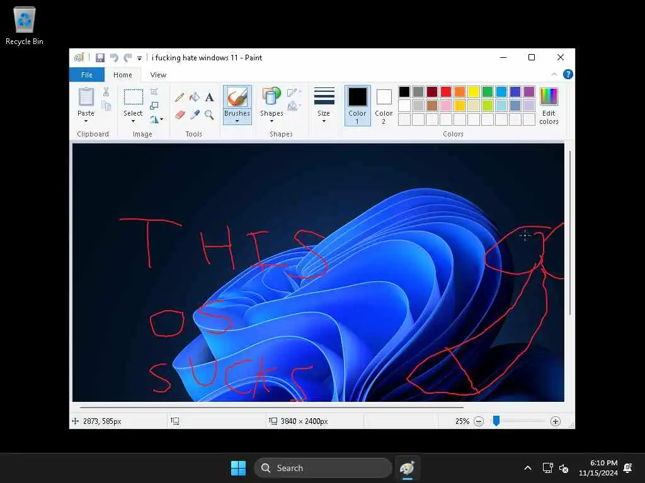Click the Shapes gallery icon
The image size is (645, 483).
(271, 96)
